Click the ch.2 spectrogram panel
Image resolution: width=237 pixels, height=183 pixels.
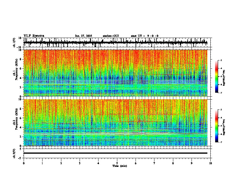115,123
